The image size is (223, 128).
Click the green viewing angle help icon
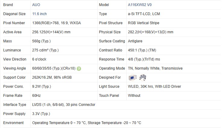[x=79, y=68]
